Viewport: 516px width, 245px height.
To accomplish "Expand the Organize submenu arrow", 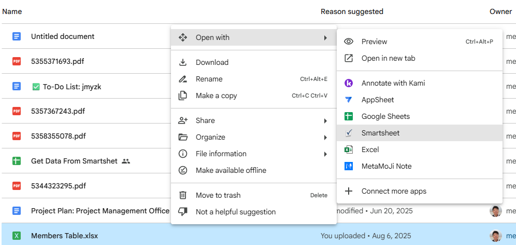I will (x=325, y=137).
